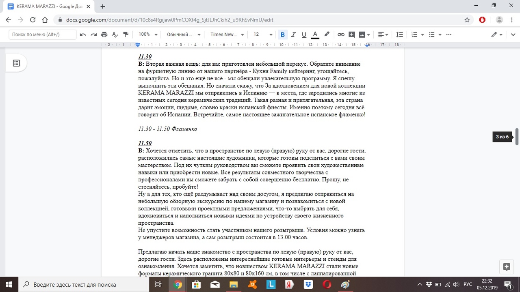This screenshot has height=292, width=520.
Task: Click the redo arrow icon
Action: [93, 35]
